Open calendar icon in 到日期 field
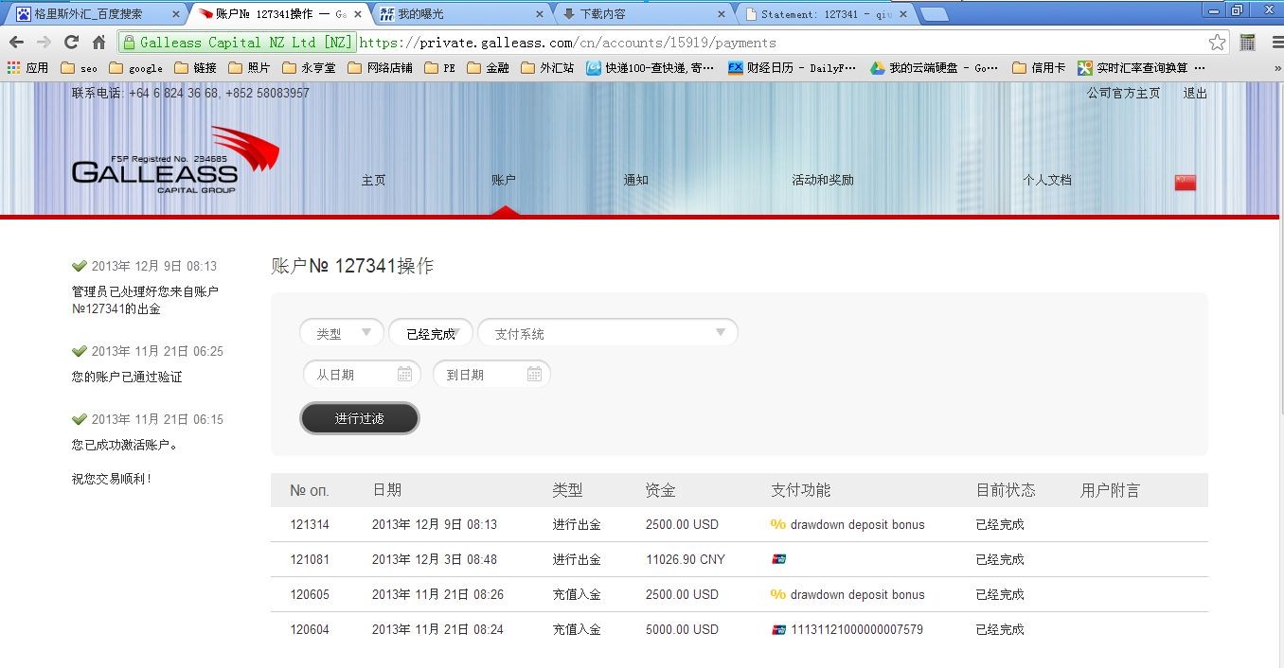 (x=534, y=374)
